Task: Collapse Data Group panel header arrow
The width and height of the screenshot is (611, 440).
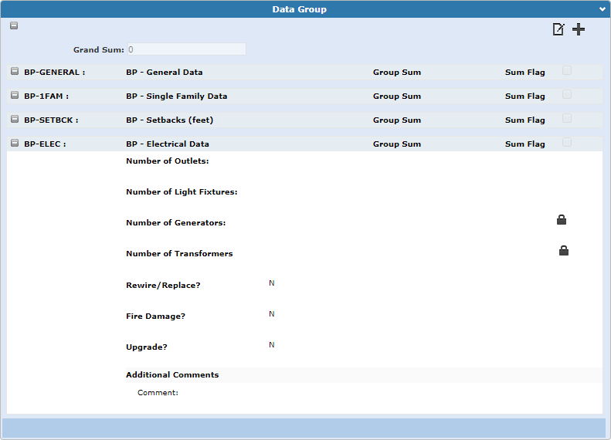Action: 602,9
